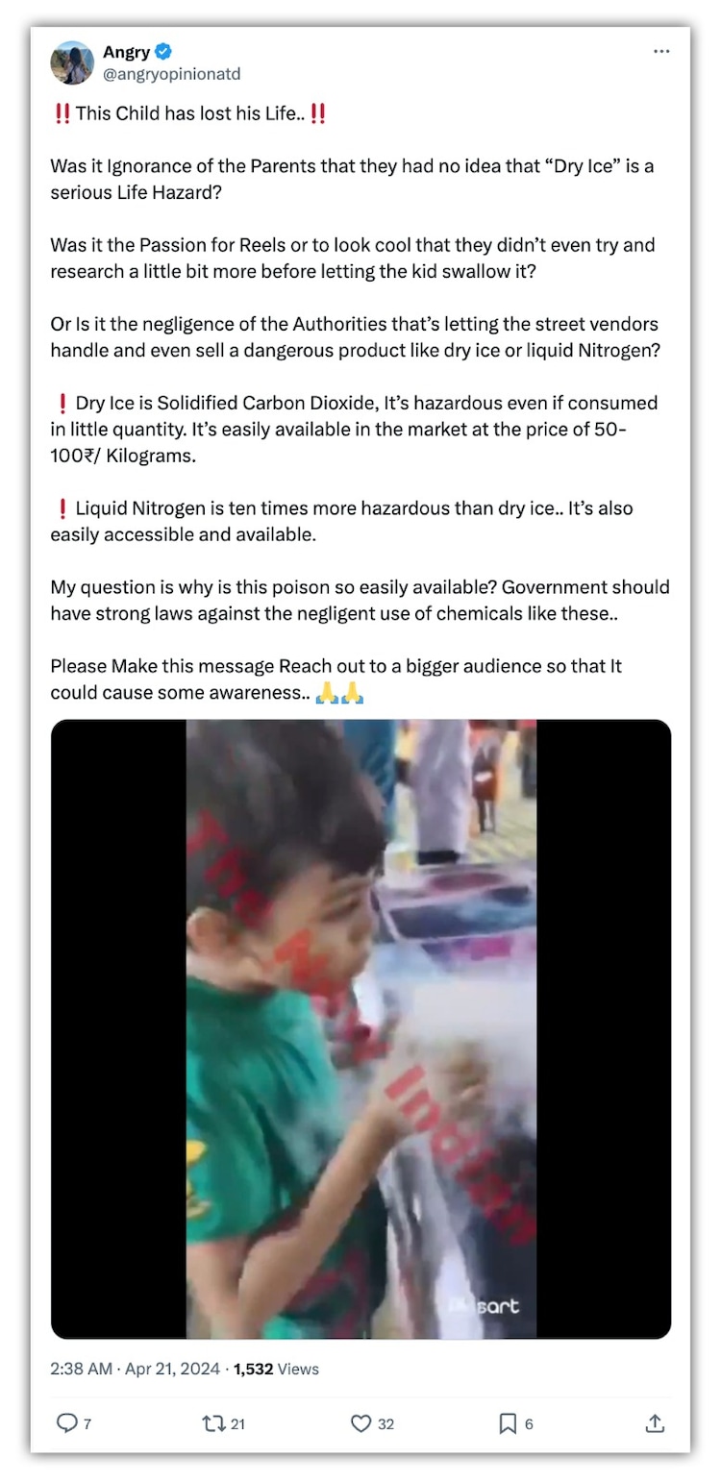721x1482 pixels.
Task: Click the share upload icon
Action: tap(655, 1423)
